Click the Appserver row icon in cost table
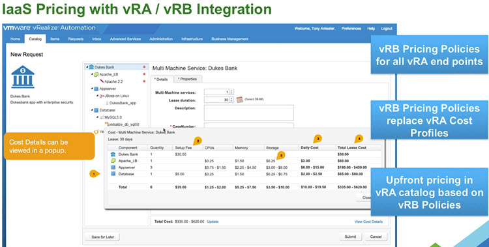 click(x=113, y=167)
